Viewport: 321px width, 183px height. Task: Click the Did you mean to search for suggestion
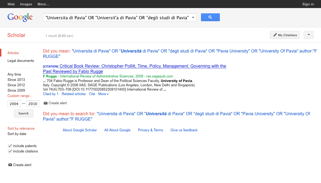(176, 116)
